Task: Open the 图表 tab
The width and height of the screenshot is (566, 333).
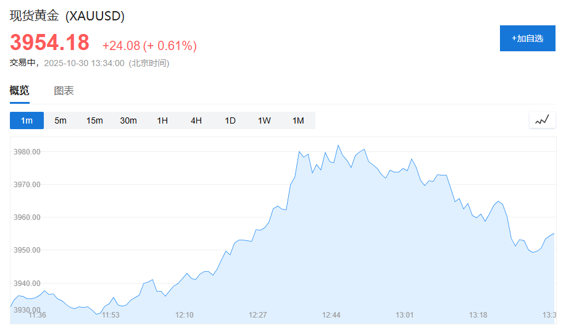Action: coord(64,91)
